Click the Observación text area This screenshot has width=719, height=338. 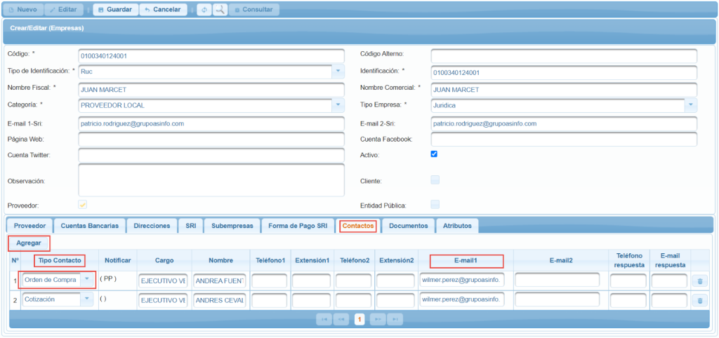[x=211, y=180]
